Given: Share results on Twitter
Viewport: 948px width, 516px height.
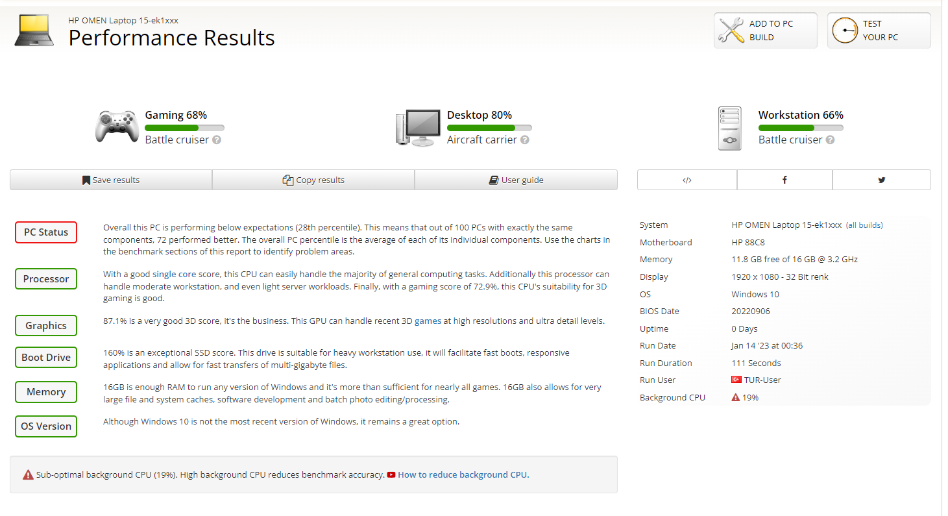Looking at the screenshot, I should point(881,180).
